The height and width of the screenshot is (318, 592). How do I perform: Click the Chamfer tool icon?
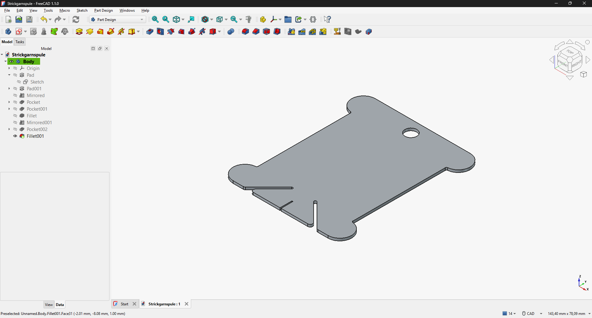click(x=256, y=31)
